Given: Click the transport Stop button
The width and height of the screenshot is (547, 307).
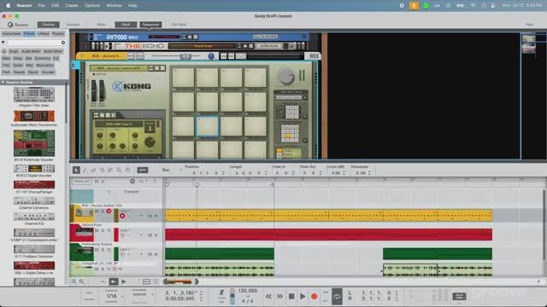Looking at the screenshot, I should click(x=291, y=297).
